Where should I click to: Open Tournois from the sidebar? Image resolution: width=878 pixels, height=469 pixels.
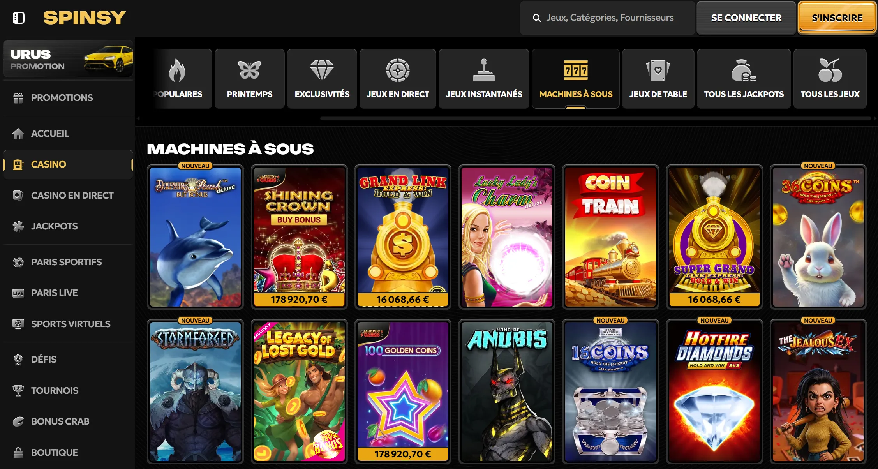point(68,390)
